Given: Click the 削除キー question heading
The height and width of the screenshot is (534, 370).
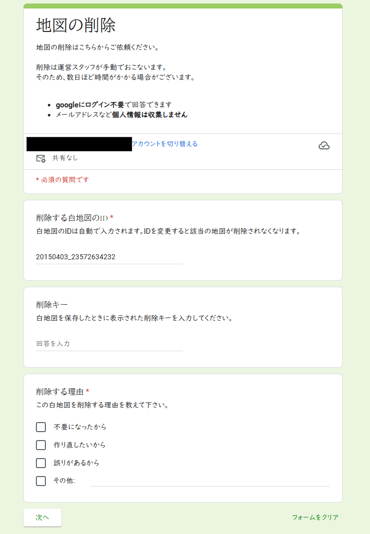Looking at the screenshot, I should click(52, 304).
